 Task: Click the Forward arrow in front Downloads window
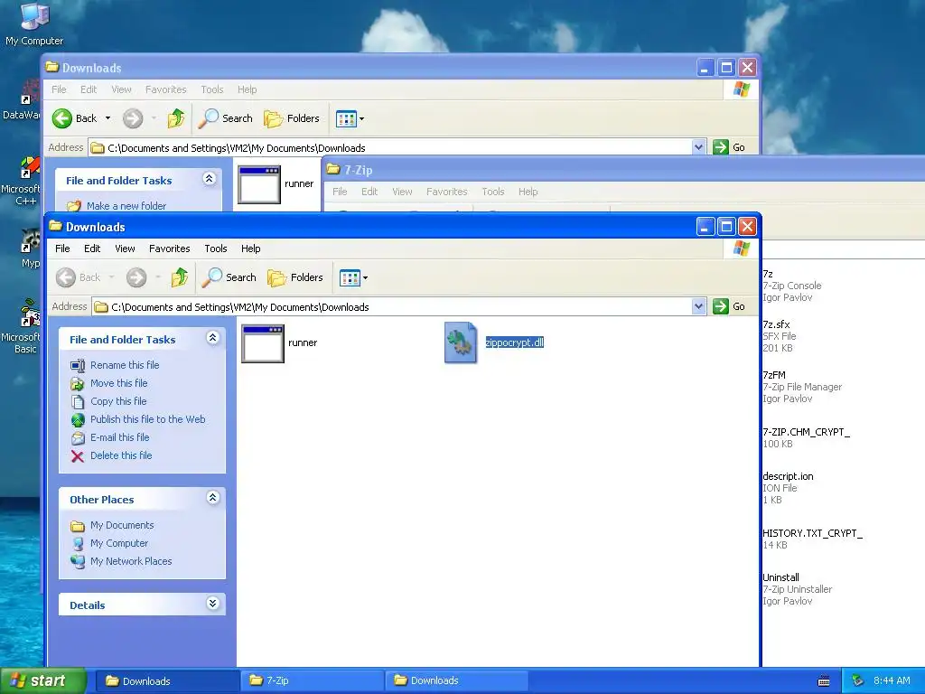[136, 277]
